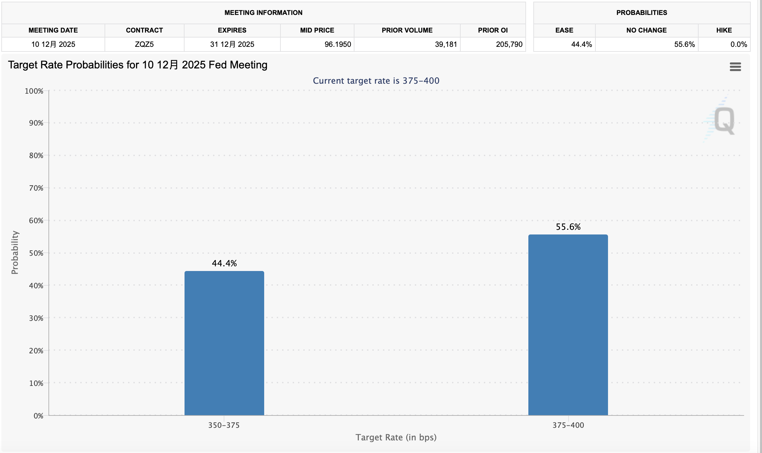The image size is (762, 453).
Task: Click the NO CHANGE probability header
Action: click(646, 30)
